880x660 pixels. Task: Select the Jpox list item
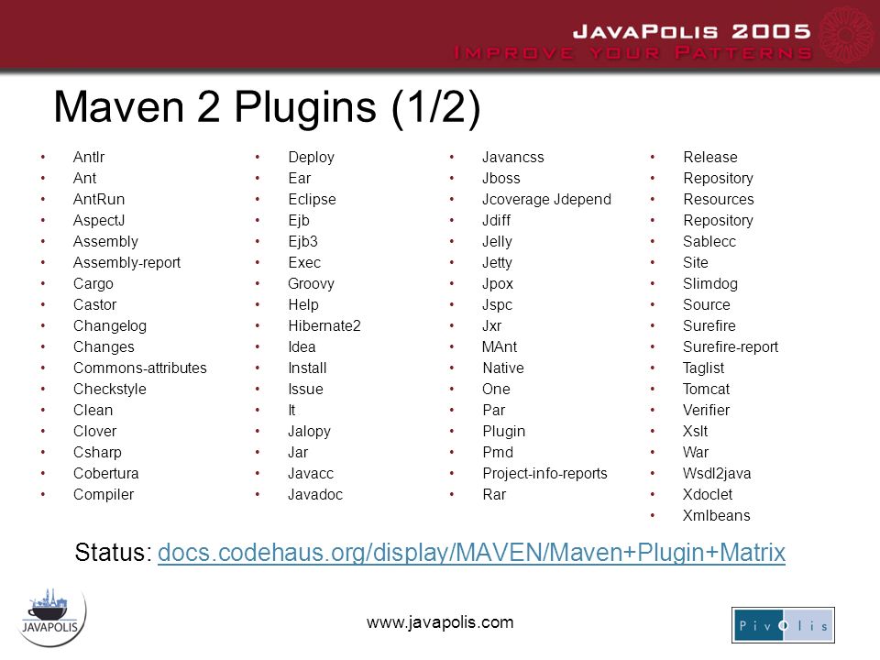(498, 284)
